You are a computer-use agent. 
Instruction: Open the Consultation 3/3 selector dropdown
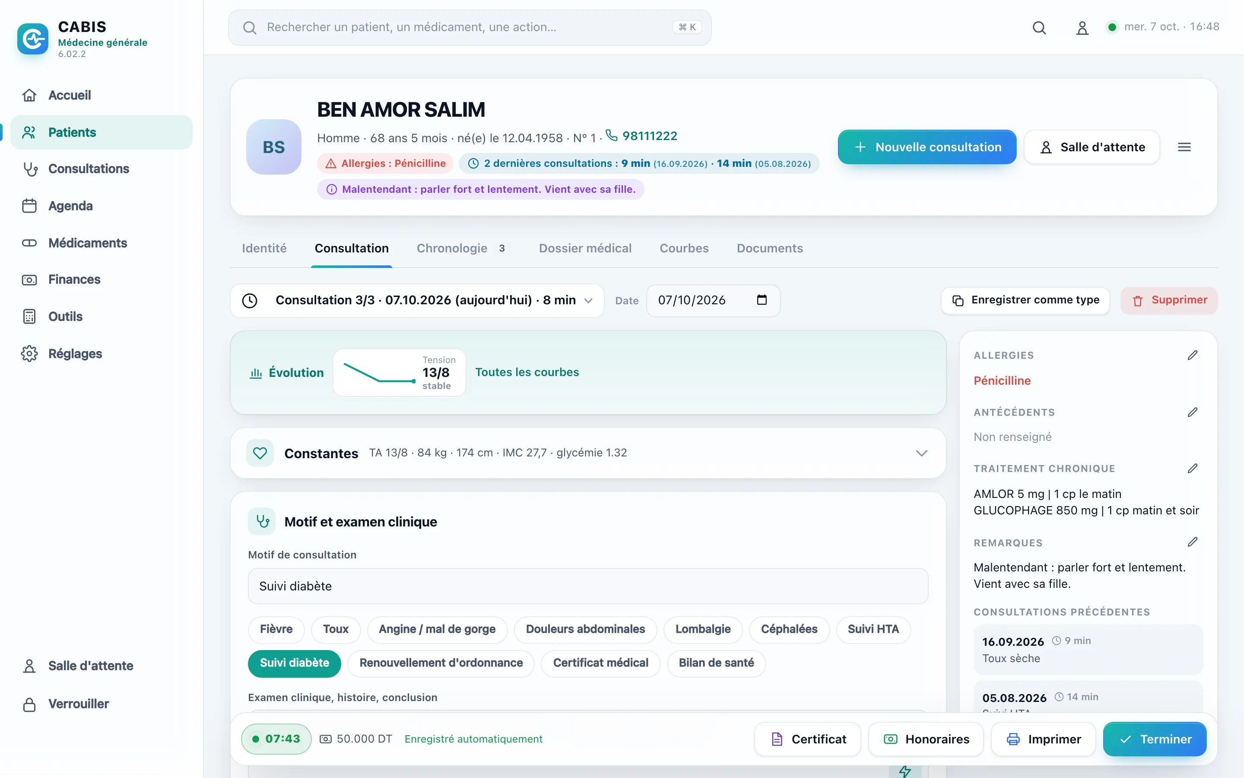point(417,300)
